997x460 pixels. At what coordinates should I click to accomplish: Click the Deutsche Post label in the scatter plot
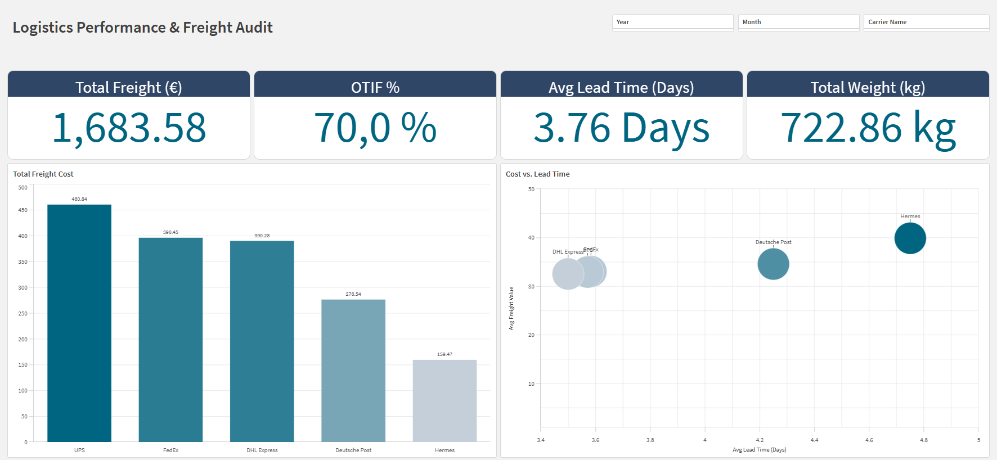(774, 242)
